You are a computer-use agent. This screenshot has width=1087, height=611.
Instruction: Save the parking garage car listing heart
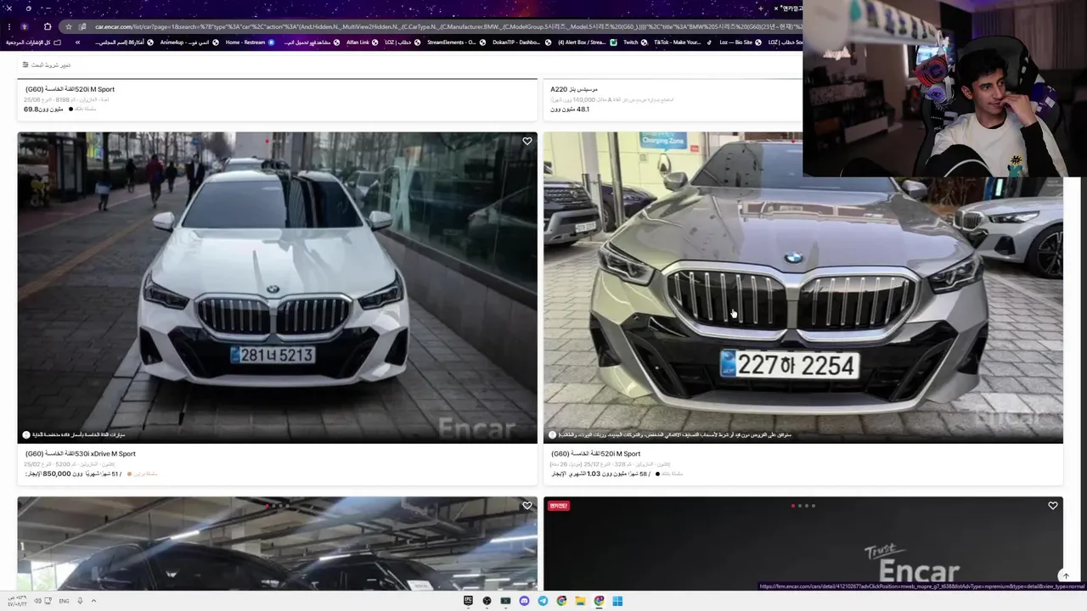click(527, 506)
